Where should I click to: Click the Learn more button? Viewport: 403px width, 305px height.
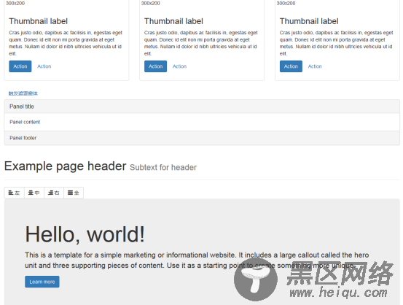click(42, 282)
